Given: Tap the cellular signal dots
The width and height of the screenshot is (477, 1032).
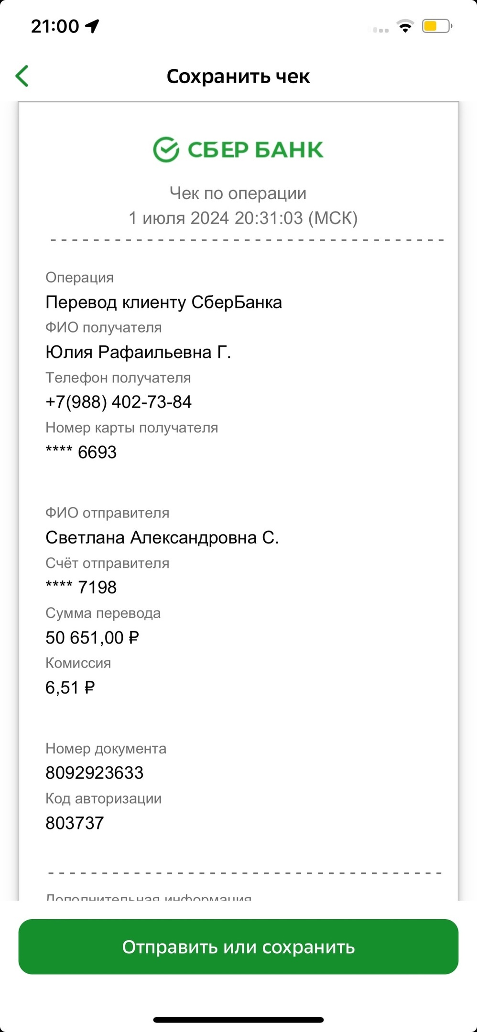Looking at the screenshot, I should [380, 30].
